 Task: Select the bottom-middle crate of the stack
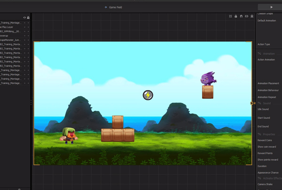tap(118, 135)
